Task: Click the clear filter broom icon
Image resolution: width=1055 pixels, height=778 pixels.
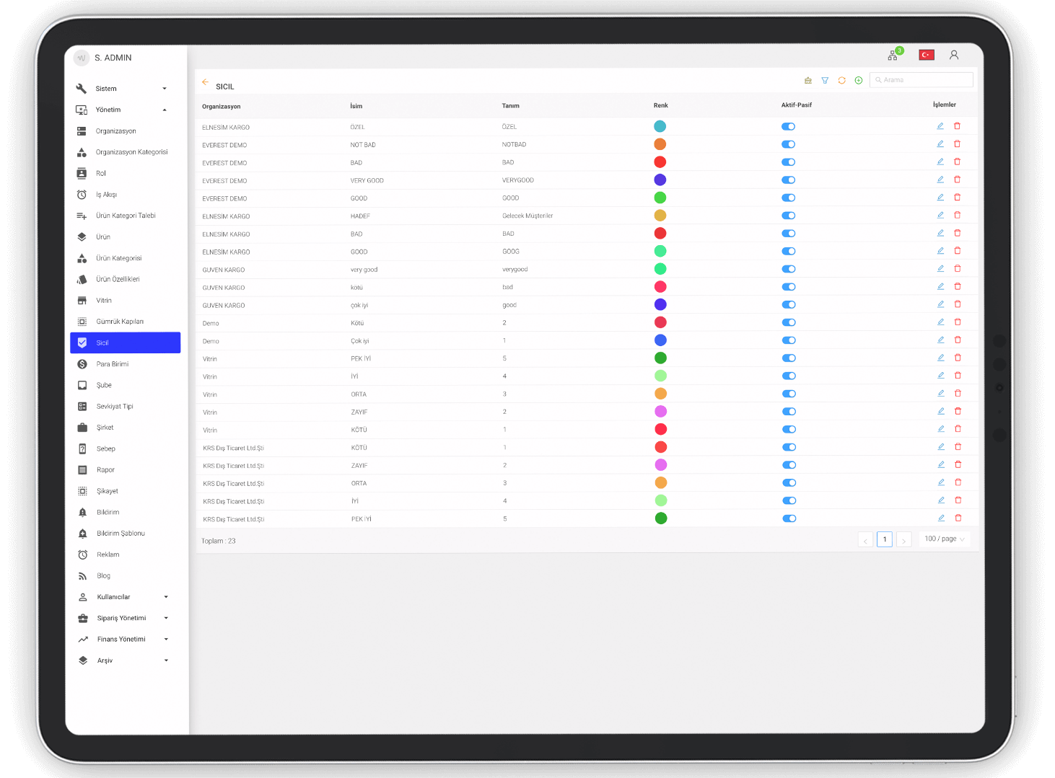Action: click(x=808, y=80)
